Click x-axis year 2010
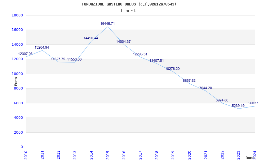 (26, 155)
